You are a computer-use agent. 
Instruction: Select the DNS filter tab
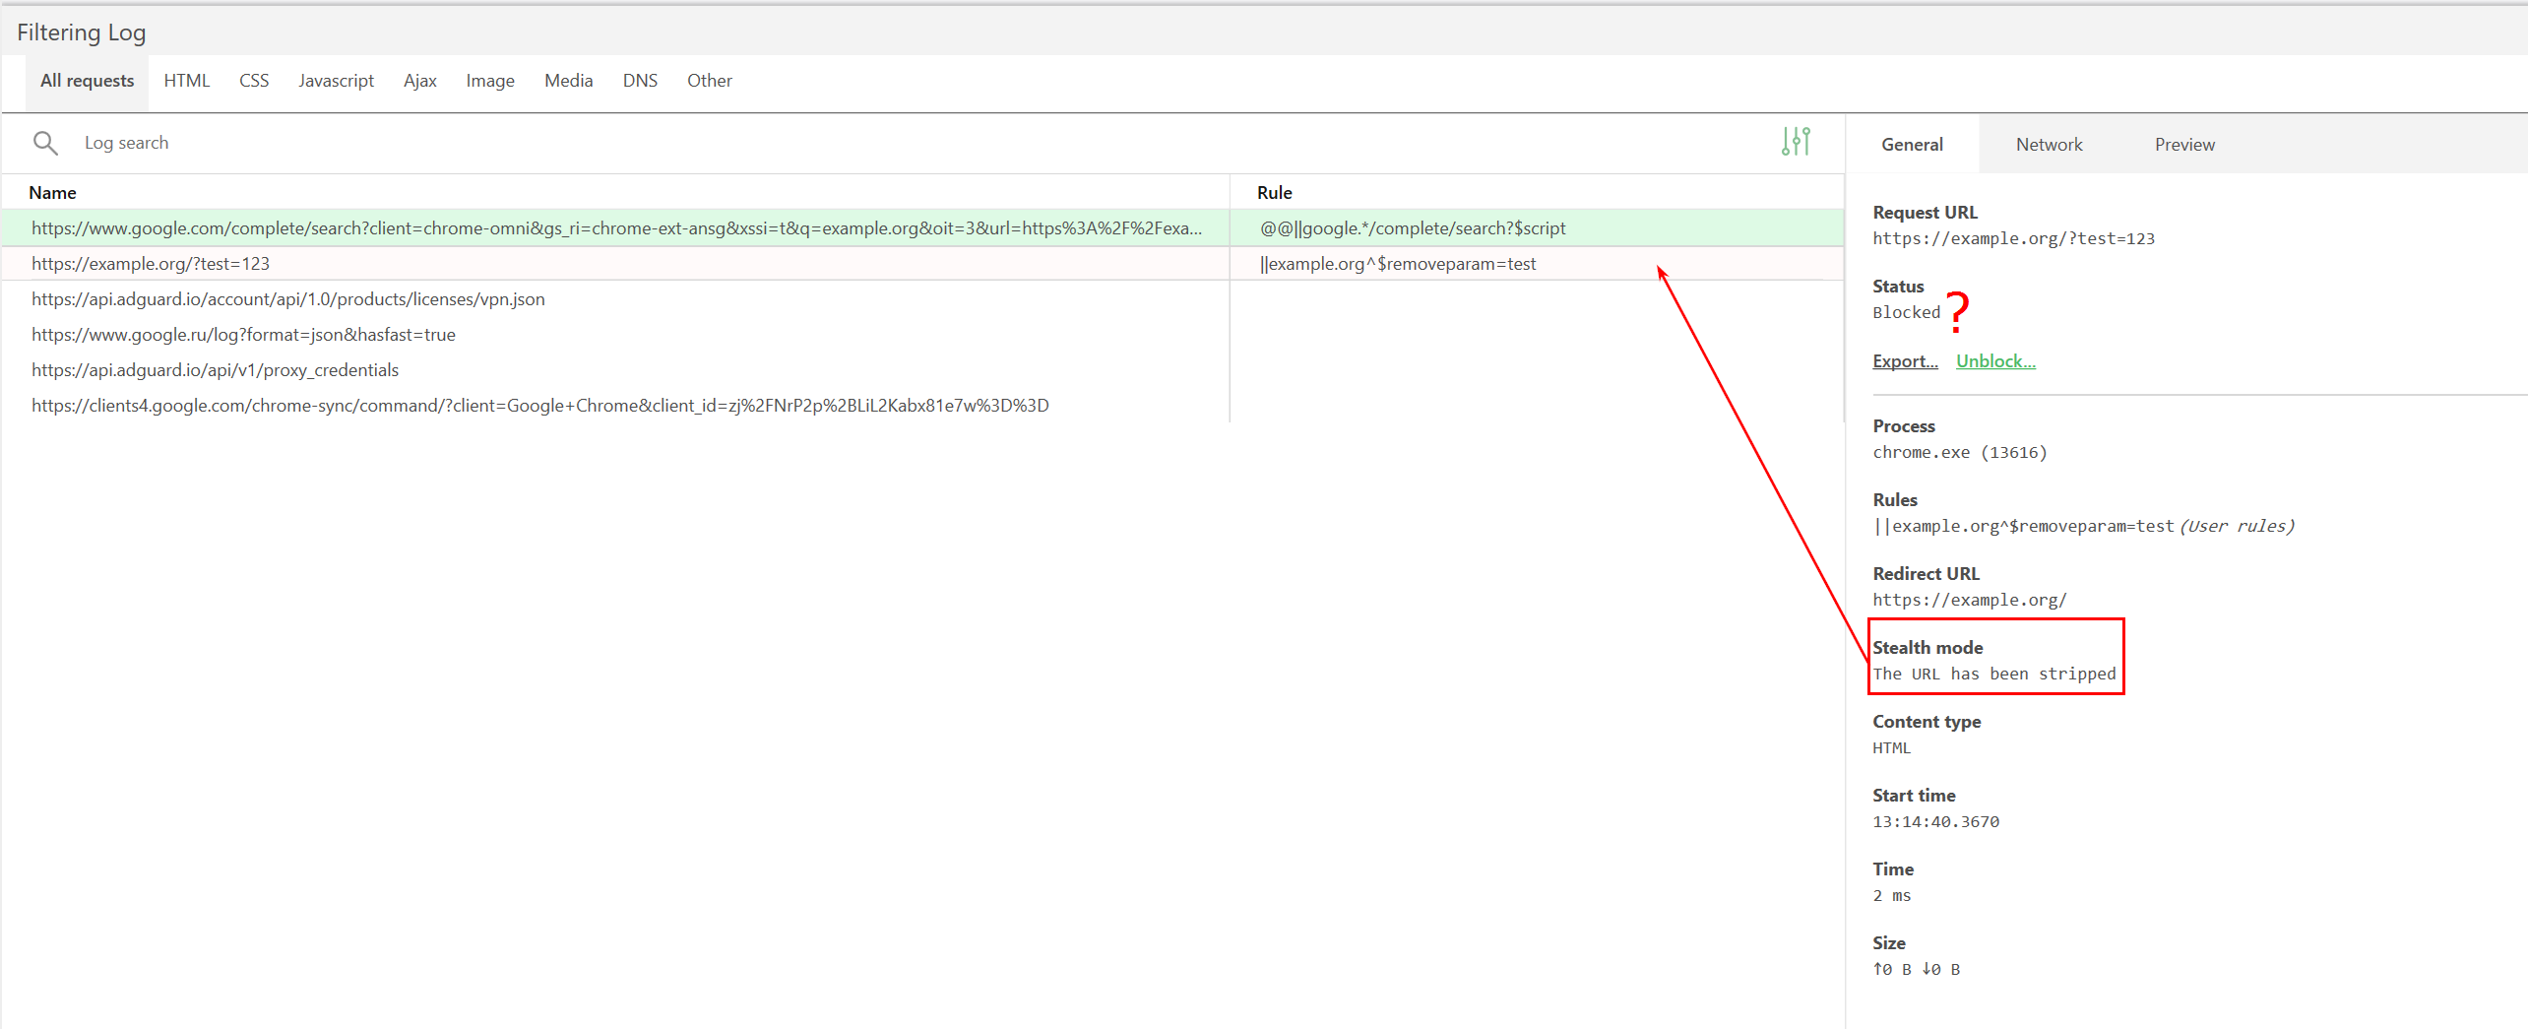coord(640,81)
